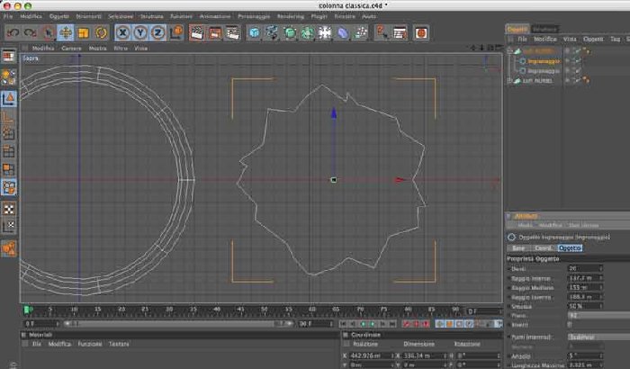This screenshot has width=630, height=369.
Task: Click the Undo arrow icon
Action: coord(13,33)
